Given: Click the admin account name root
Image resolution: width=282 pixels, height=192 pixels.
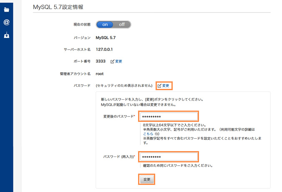Looking at the screenshot, I should (x=100, y=74).
